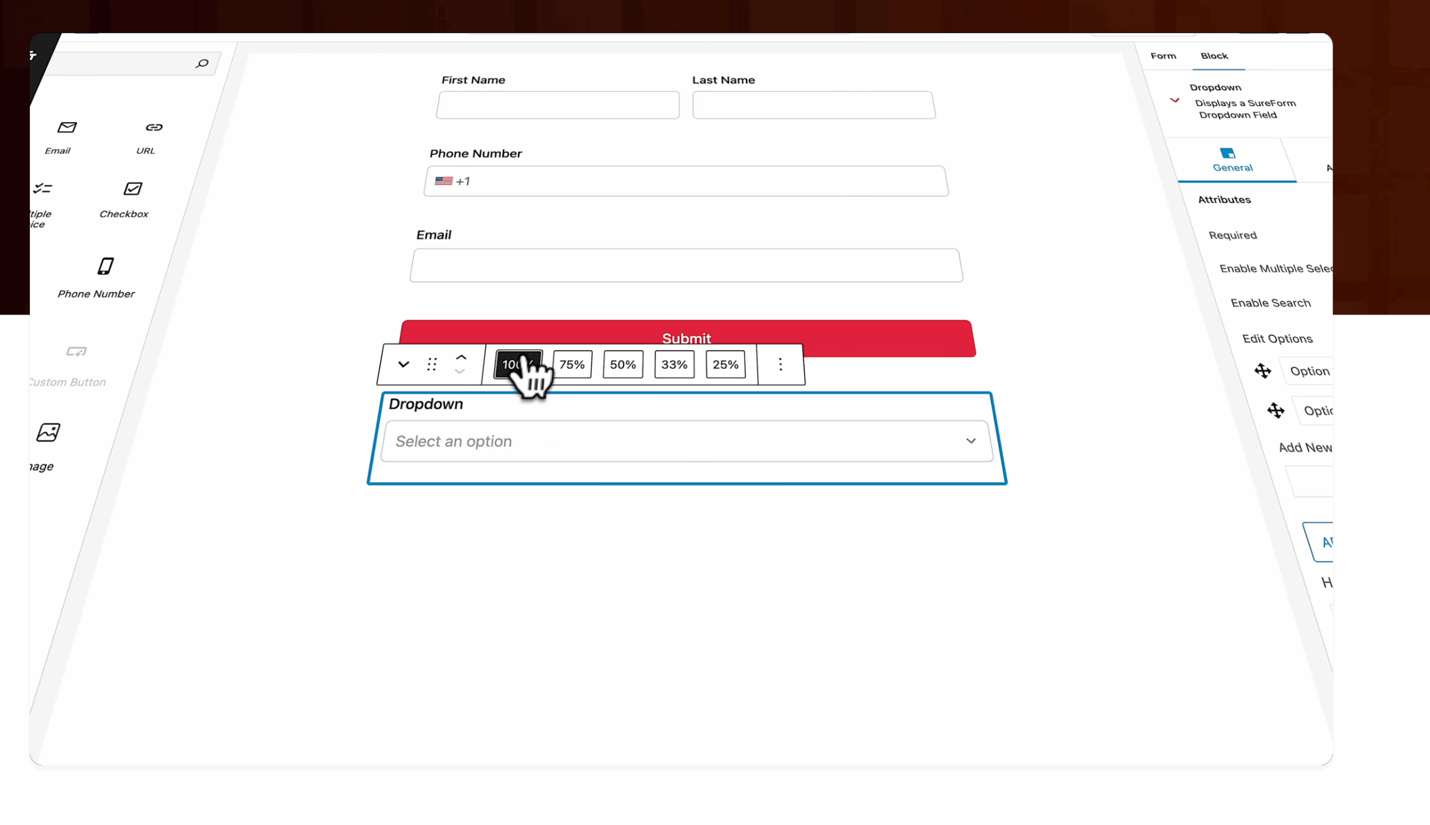Screen dimensions: 1430x825
Task: Open the block type chevron in the toolbar
Action: tap(403, 364)
